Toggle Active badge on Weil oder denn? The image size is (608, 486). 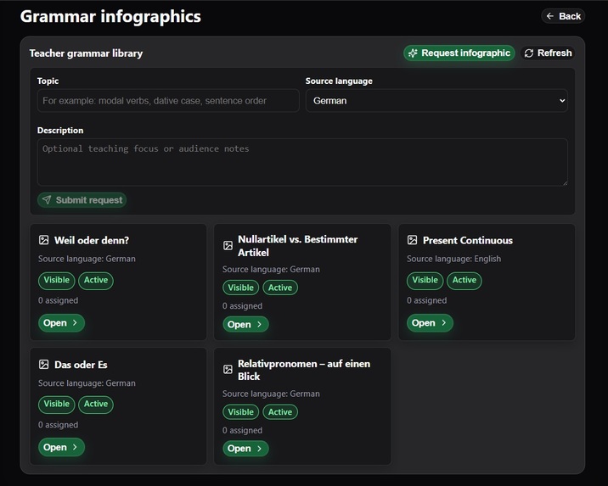coord(96,280)
